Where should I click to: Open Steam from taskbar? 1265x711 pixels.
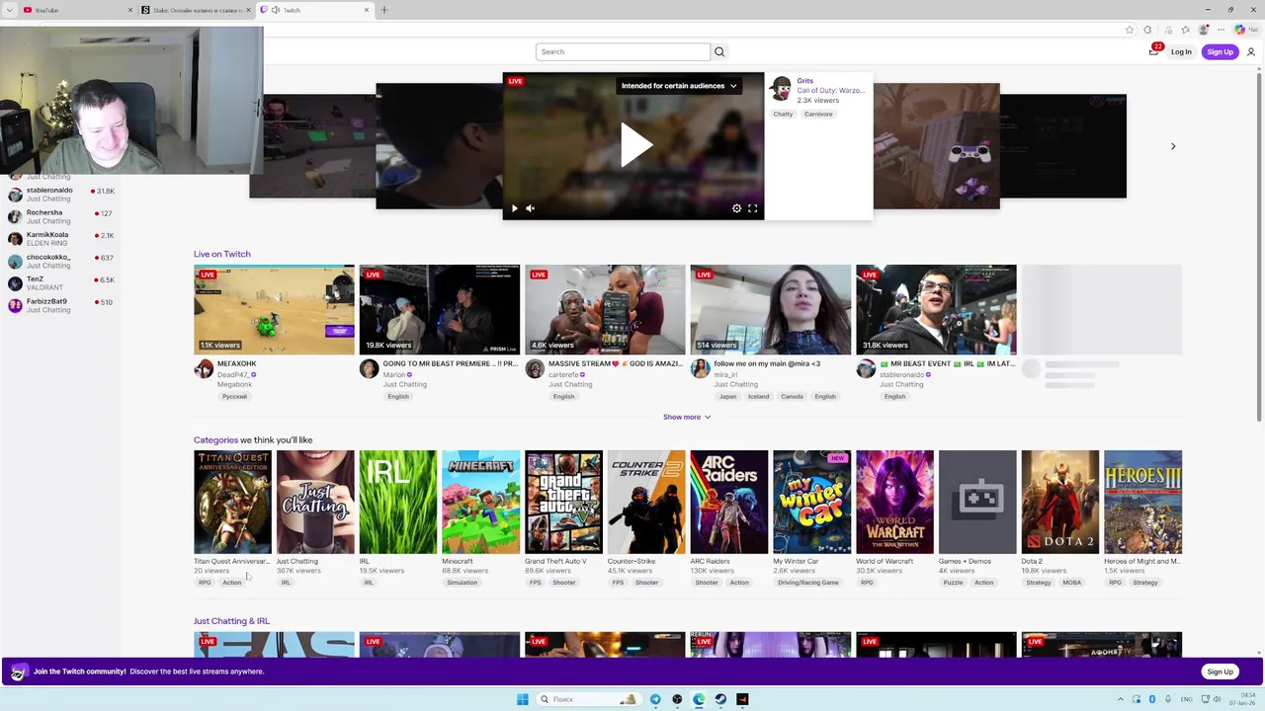[x=720, y=699]
